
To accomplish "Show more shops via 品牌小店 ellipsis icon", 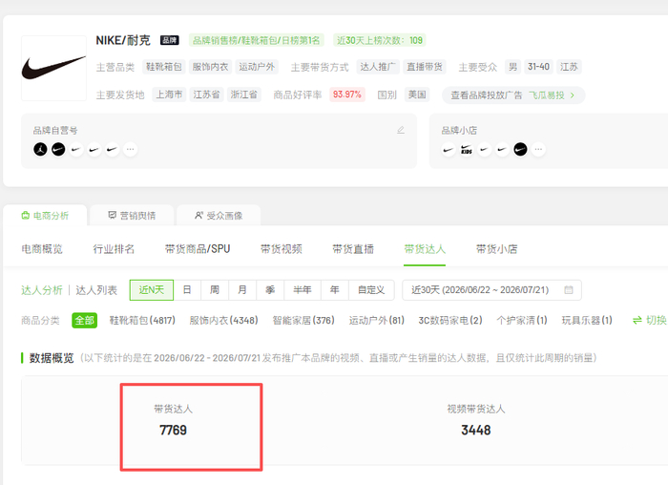I will click(x=539, y=149).
